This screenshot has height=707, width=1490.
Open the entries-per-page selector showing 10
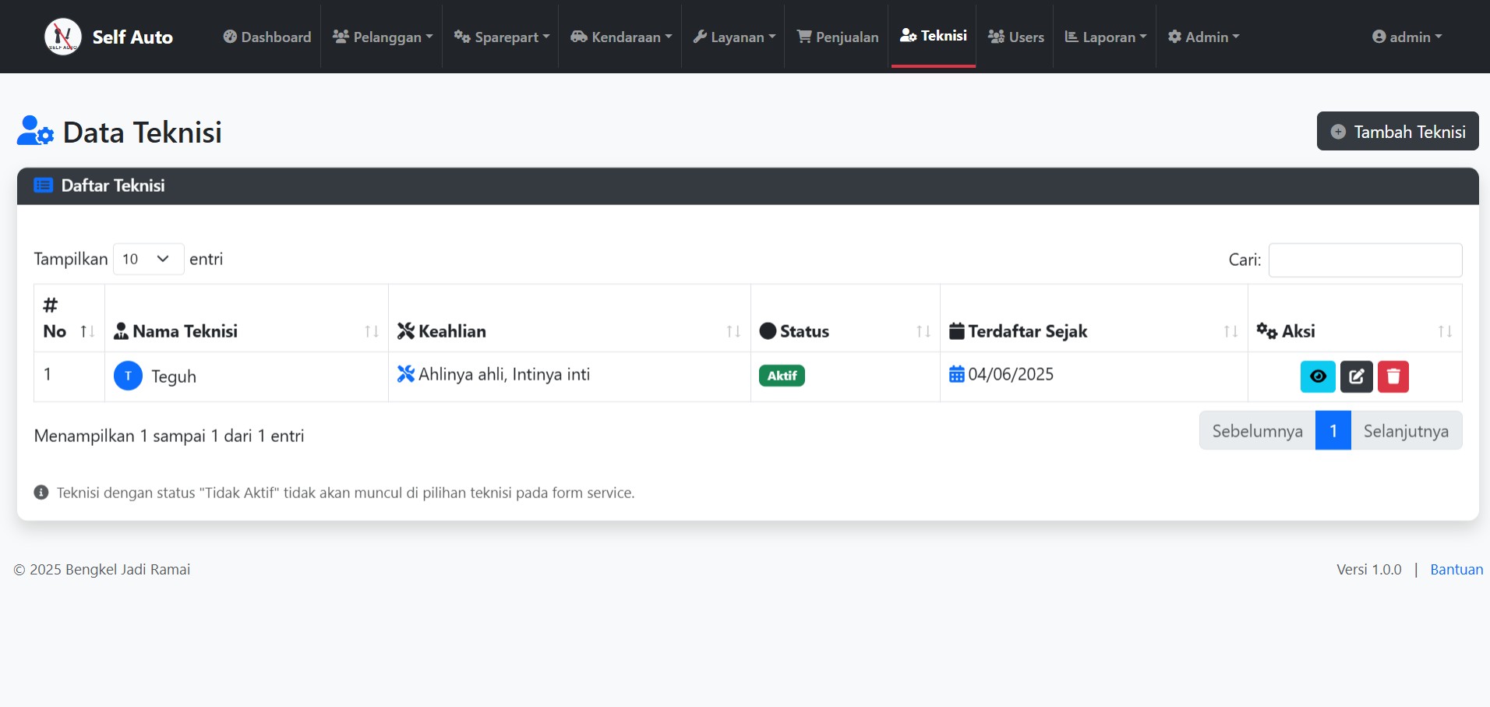pos(148,259)
